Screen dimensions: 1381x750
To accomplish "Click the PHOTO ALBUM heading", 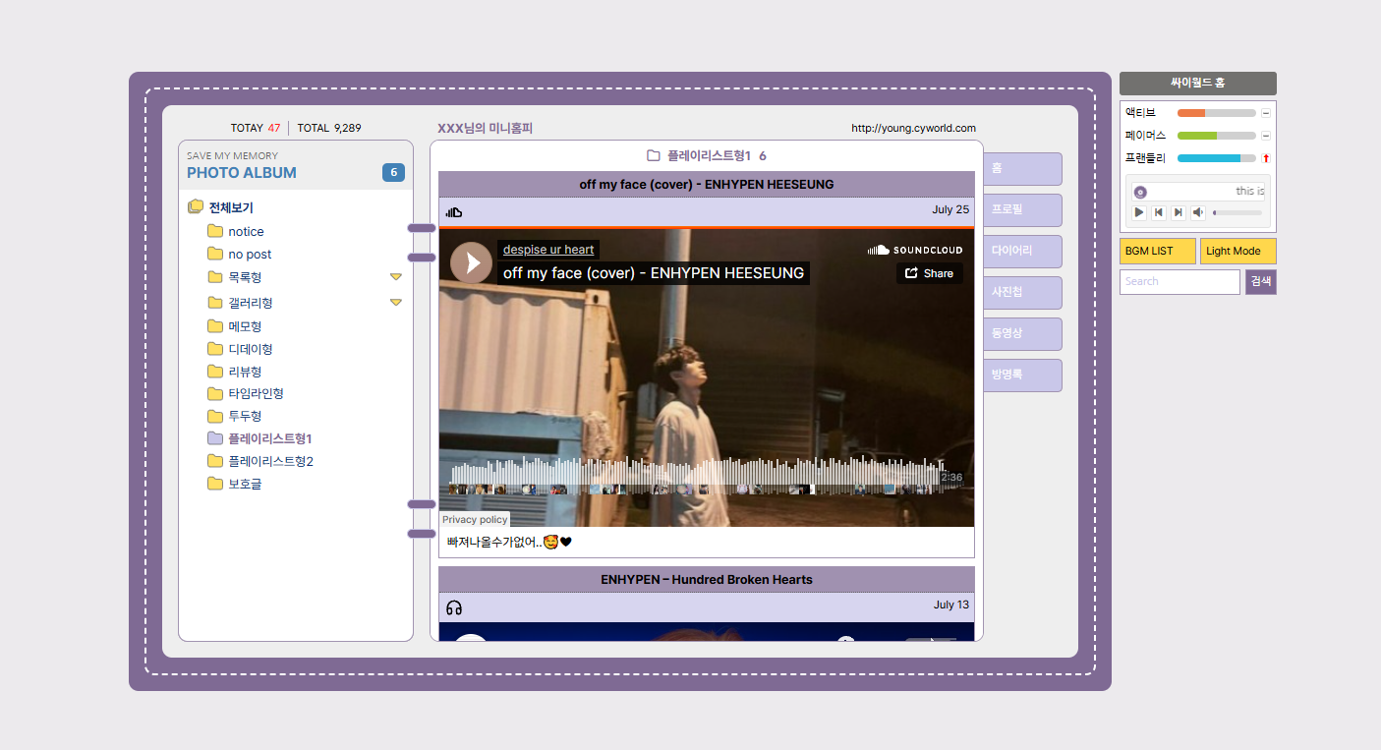I will 242,173.
